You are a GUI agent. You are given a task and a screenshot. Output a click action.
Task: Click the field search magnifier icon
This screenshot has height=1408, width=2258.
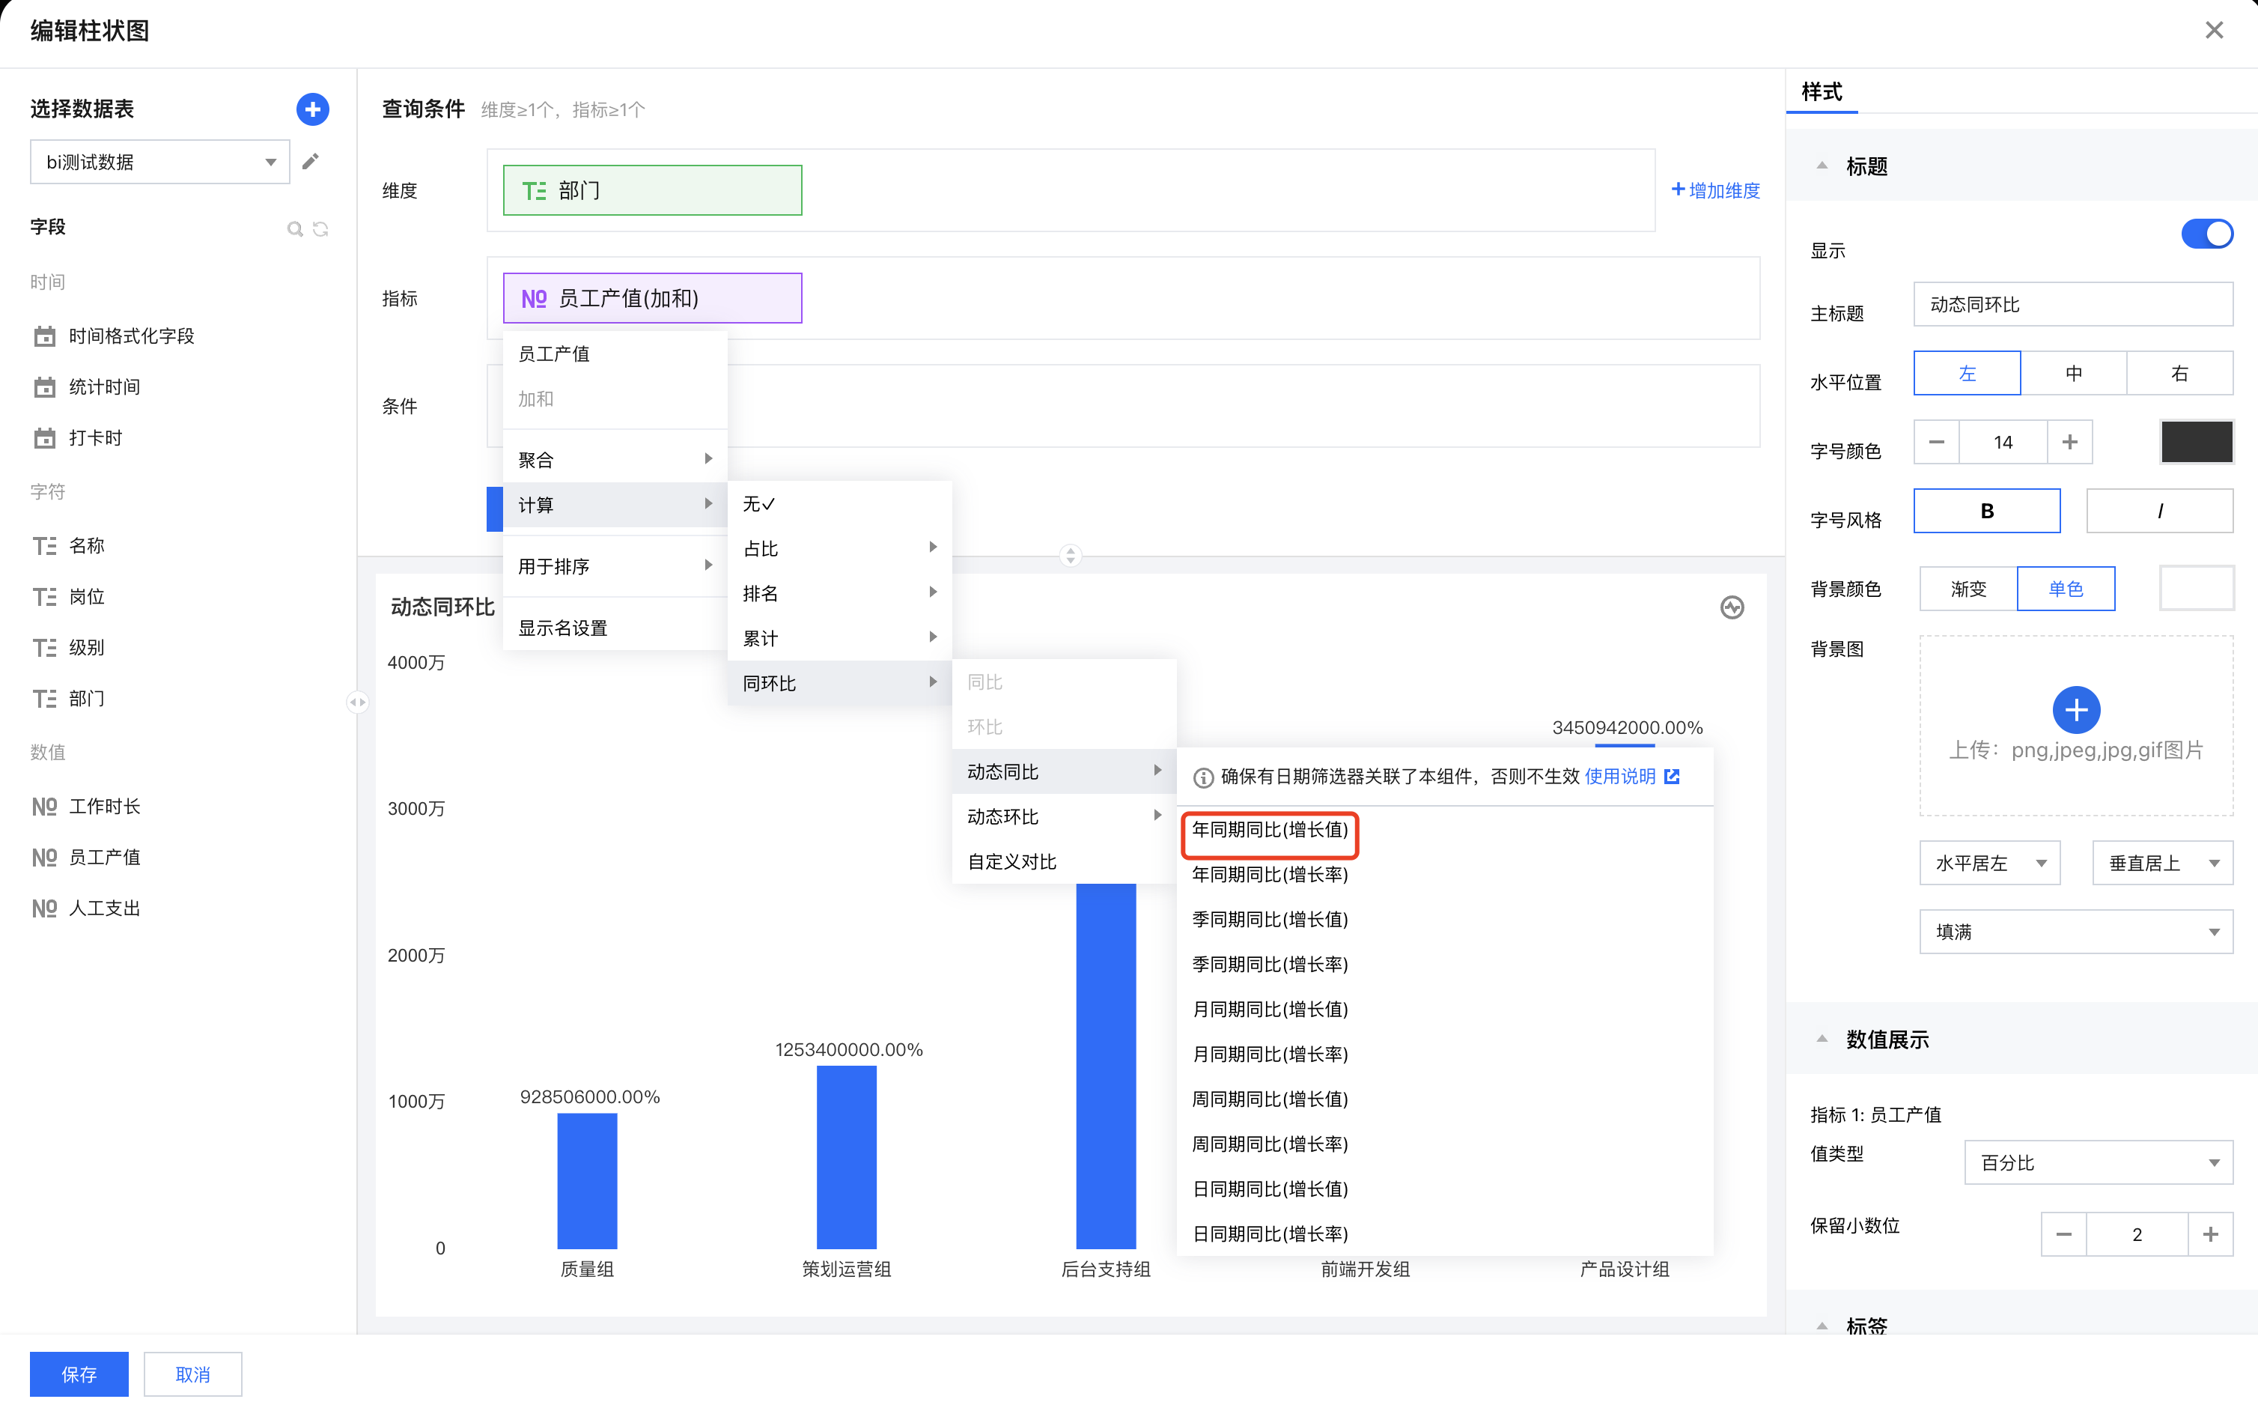[294, 228]
